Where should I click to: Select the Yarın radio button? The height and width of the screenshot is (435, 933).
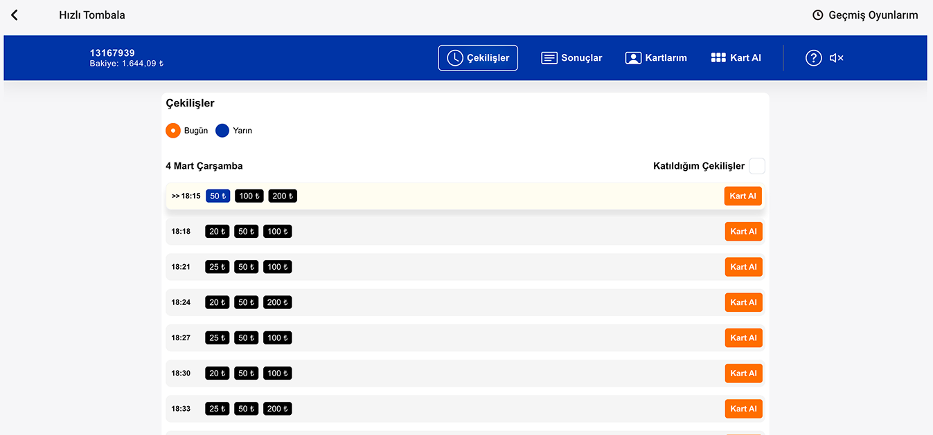click(222, 131)
